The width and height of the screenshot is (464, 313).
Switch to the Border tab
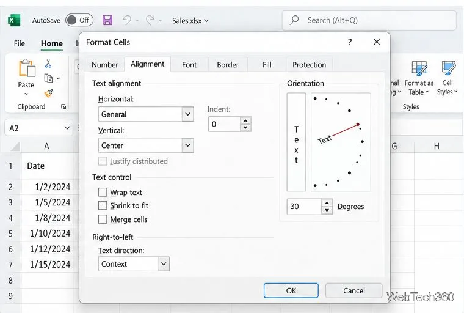[x=228, y=65]
